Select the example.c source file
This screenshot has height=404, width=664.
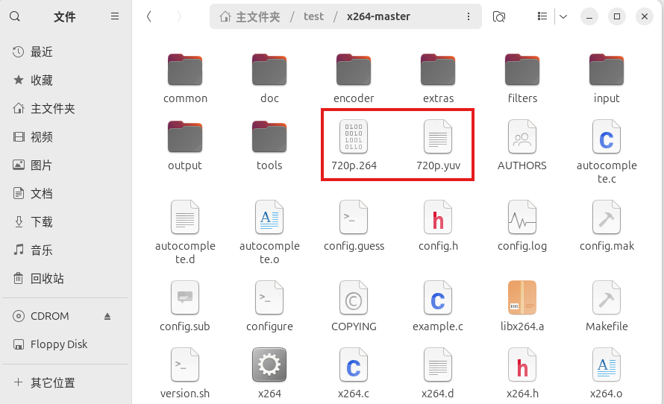click(x=438, y=306)
